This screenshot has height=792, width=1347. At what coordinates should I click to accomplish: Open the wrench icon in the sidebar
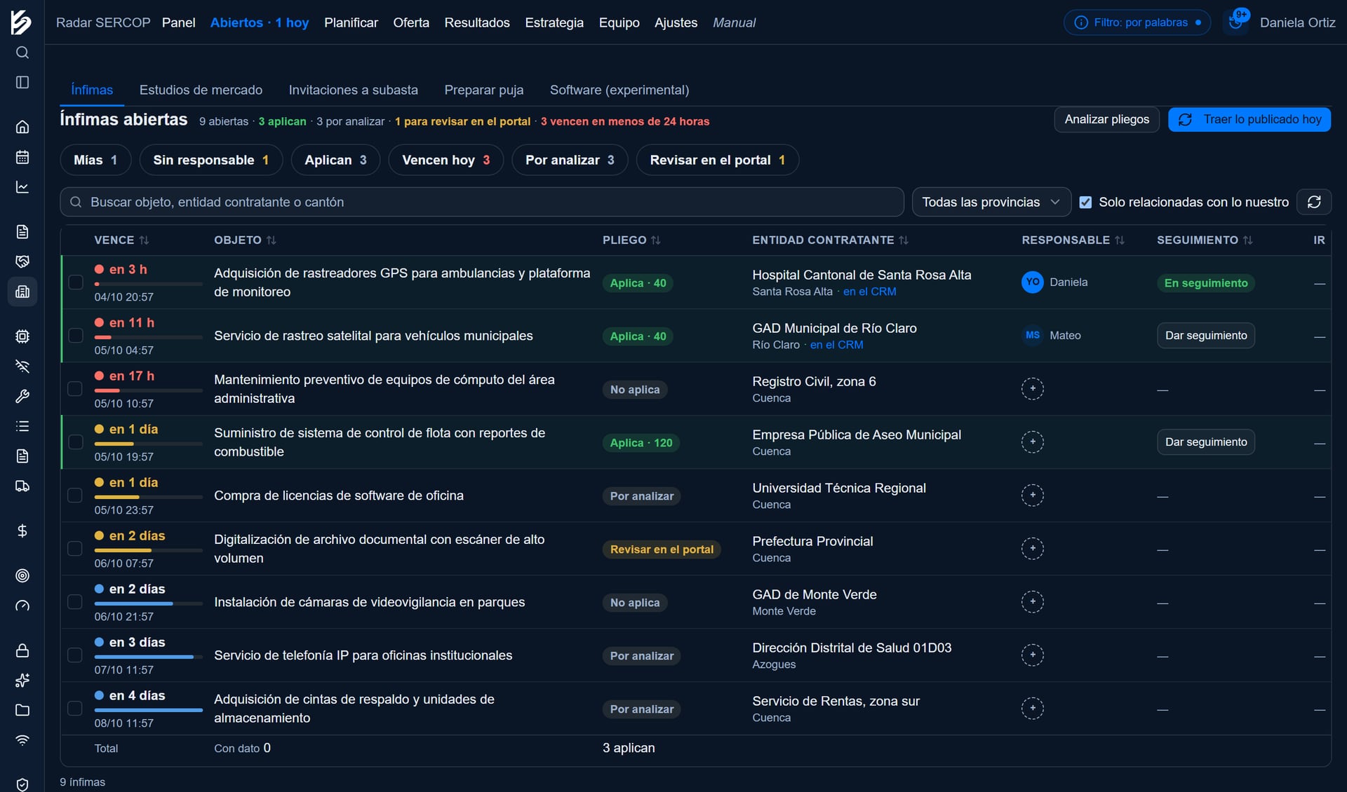click(22, 396)
